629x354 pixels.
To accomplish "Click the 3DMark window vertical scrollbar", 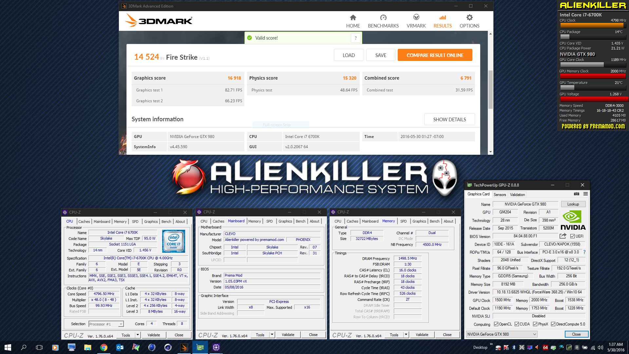I will point(490,89).
